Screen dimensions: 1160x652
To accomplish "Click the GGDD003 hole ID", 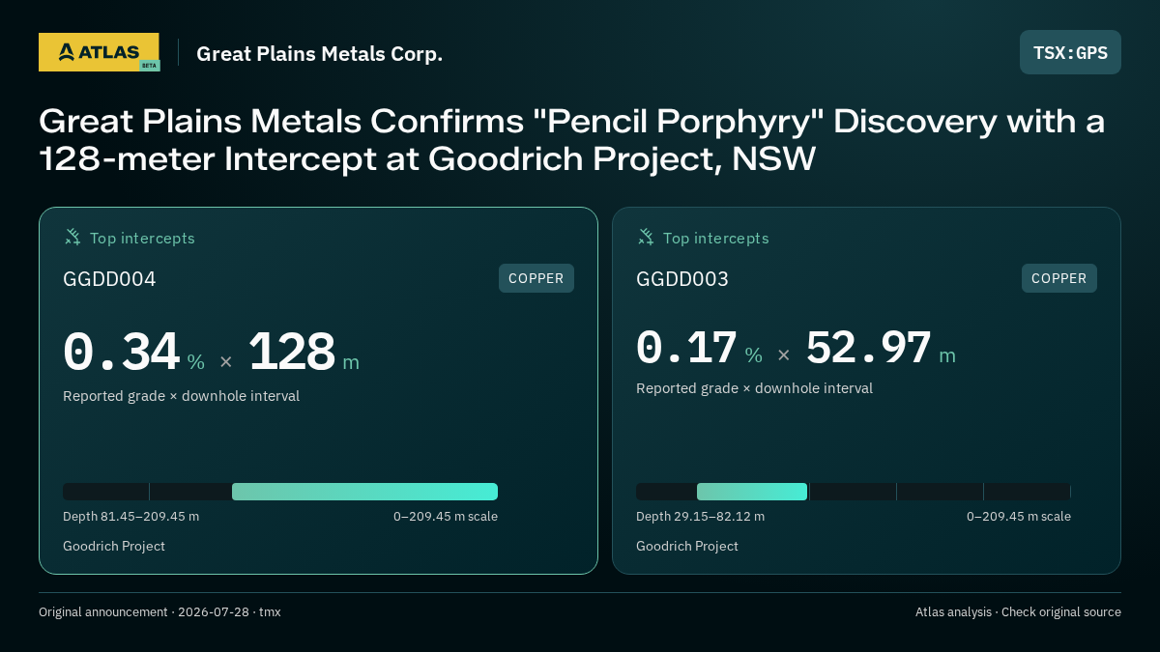I will [682, 279].
